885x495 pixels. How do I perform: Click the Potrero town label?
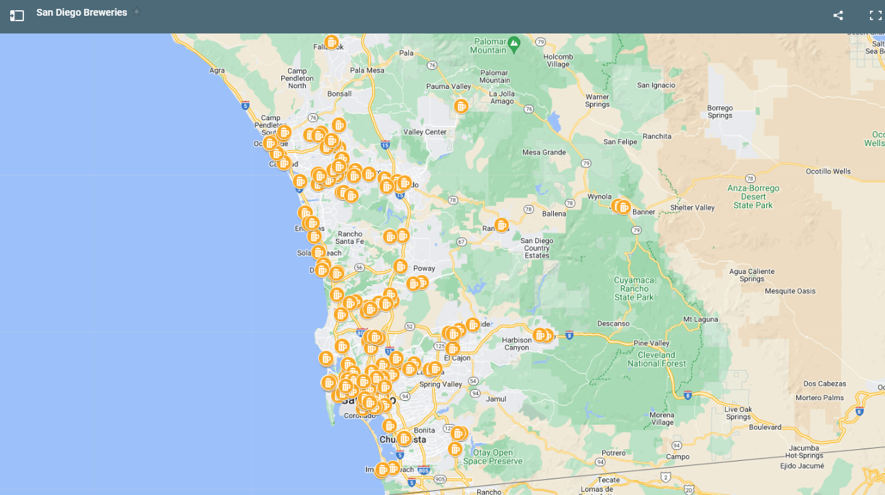click(613, 453)
